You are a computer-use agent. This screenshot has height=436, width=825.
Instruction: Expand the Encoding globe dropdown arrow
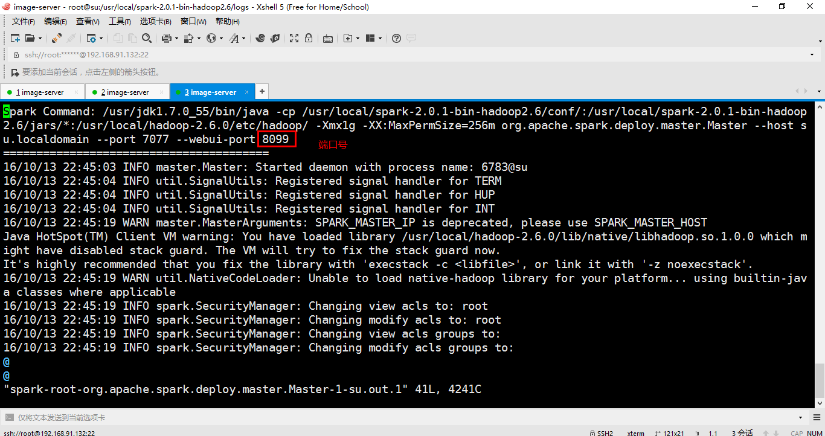click(x=221, y=38)
